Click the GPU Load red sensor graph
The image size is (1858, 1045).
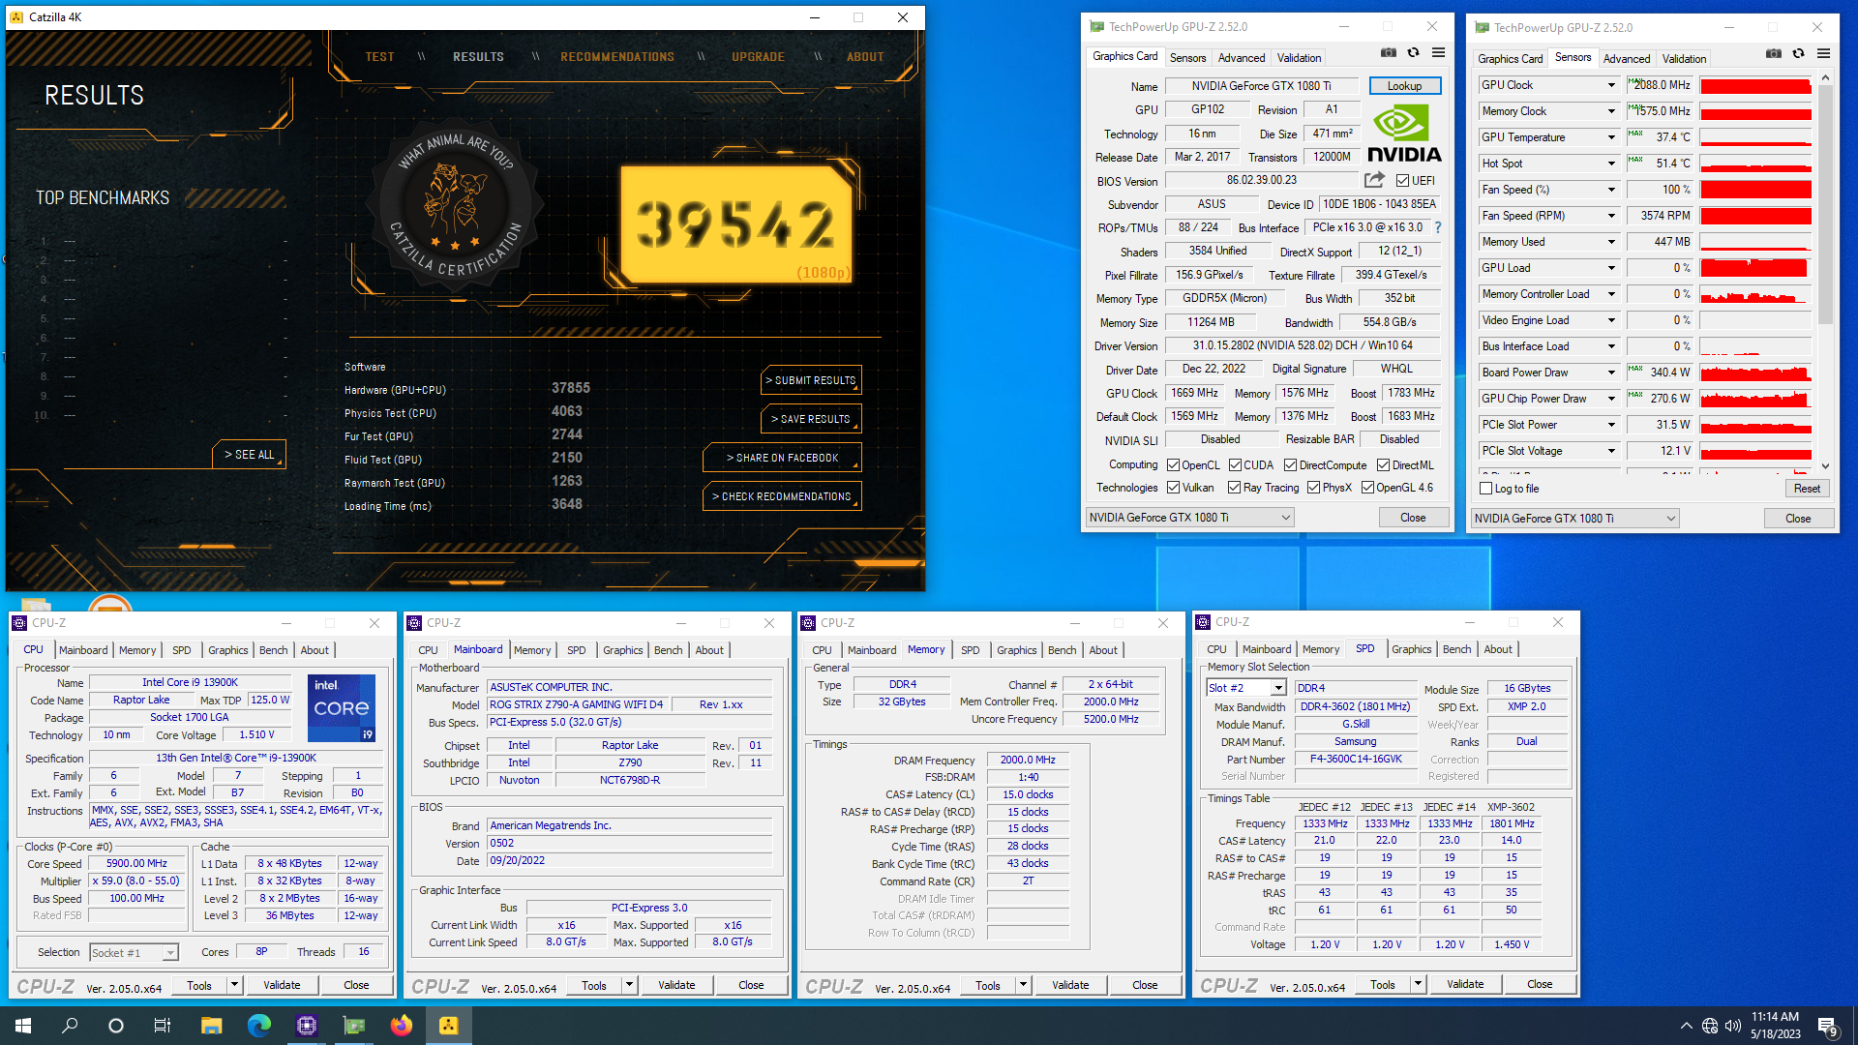[x=1754, y=268]
